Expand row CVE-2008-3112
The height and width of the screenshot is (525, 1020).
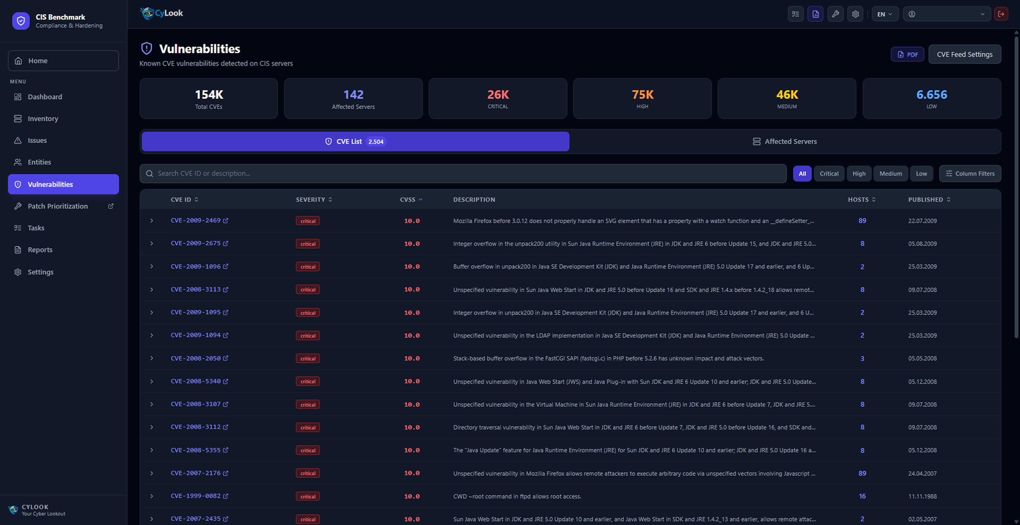pos(151,427)
